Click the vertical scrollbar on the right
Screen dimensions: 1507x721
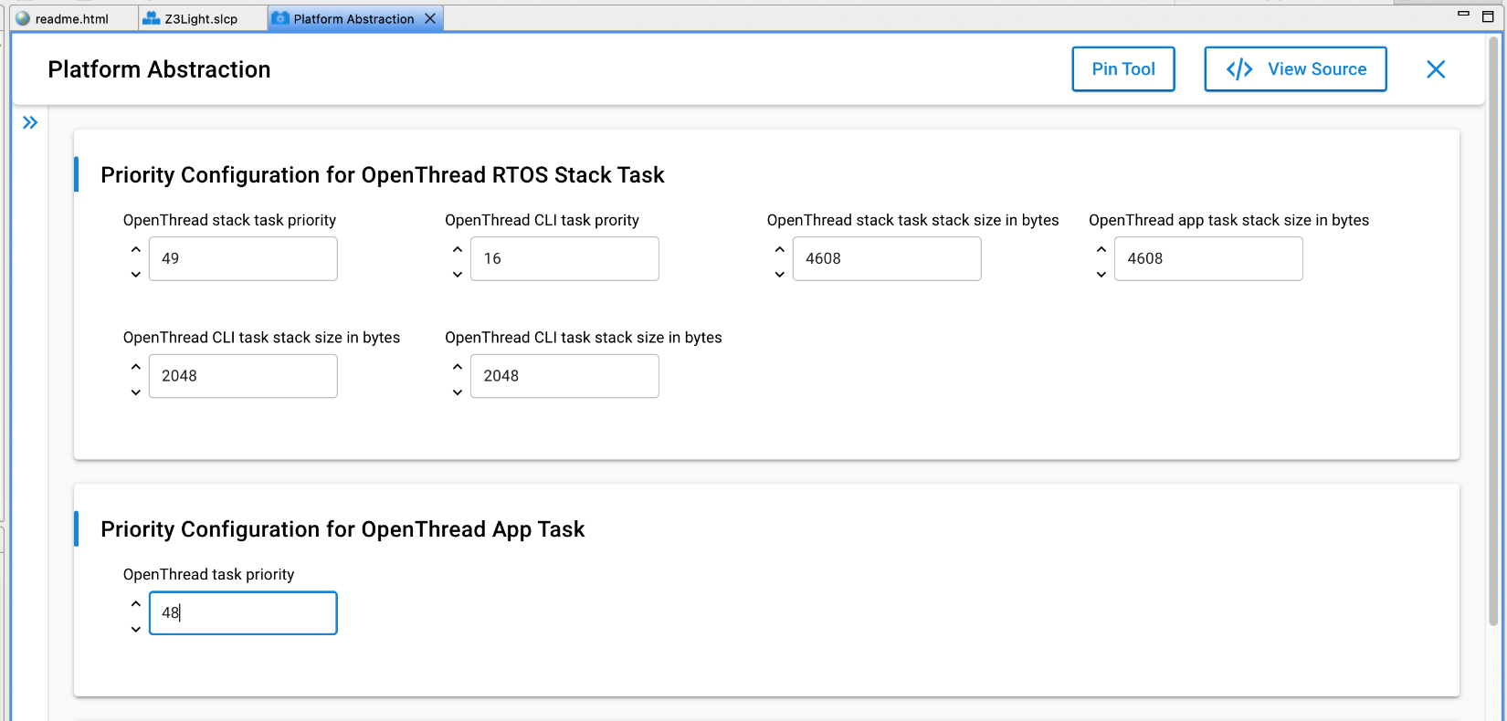[1494, 329]
